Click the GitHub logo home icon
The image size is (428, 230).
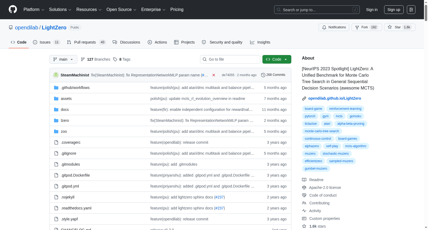click(13, 10)
